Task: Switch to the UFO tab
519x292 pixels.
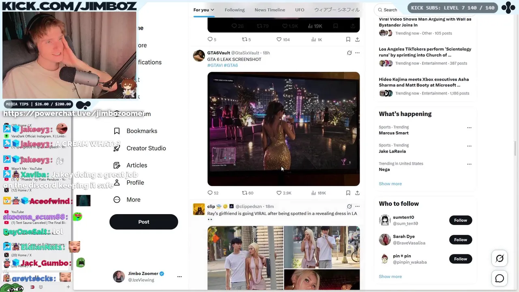Action: point(300,10)
